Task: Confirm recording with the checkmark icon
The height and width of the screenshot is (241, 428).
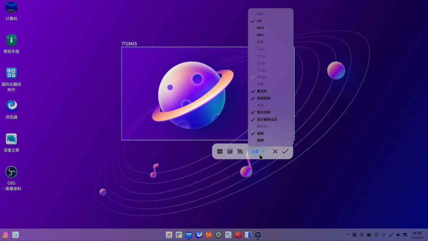Action: (x=285, y=151)
